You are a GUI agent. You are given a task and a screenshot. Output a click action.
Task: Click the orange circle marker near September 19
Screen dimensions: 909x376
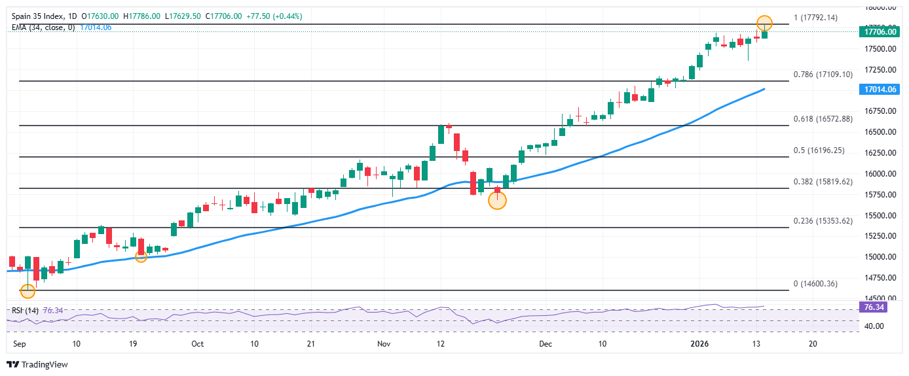tap(141, 257)
